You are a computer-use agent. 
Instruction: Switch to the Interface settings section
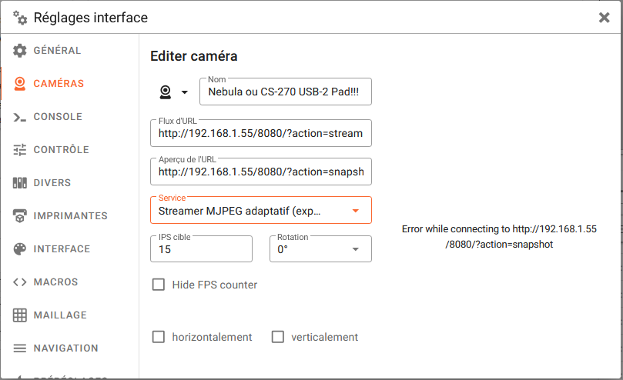point(62,249)
